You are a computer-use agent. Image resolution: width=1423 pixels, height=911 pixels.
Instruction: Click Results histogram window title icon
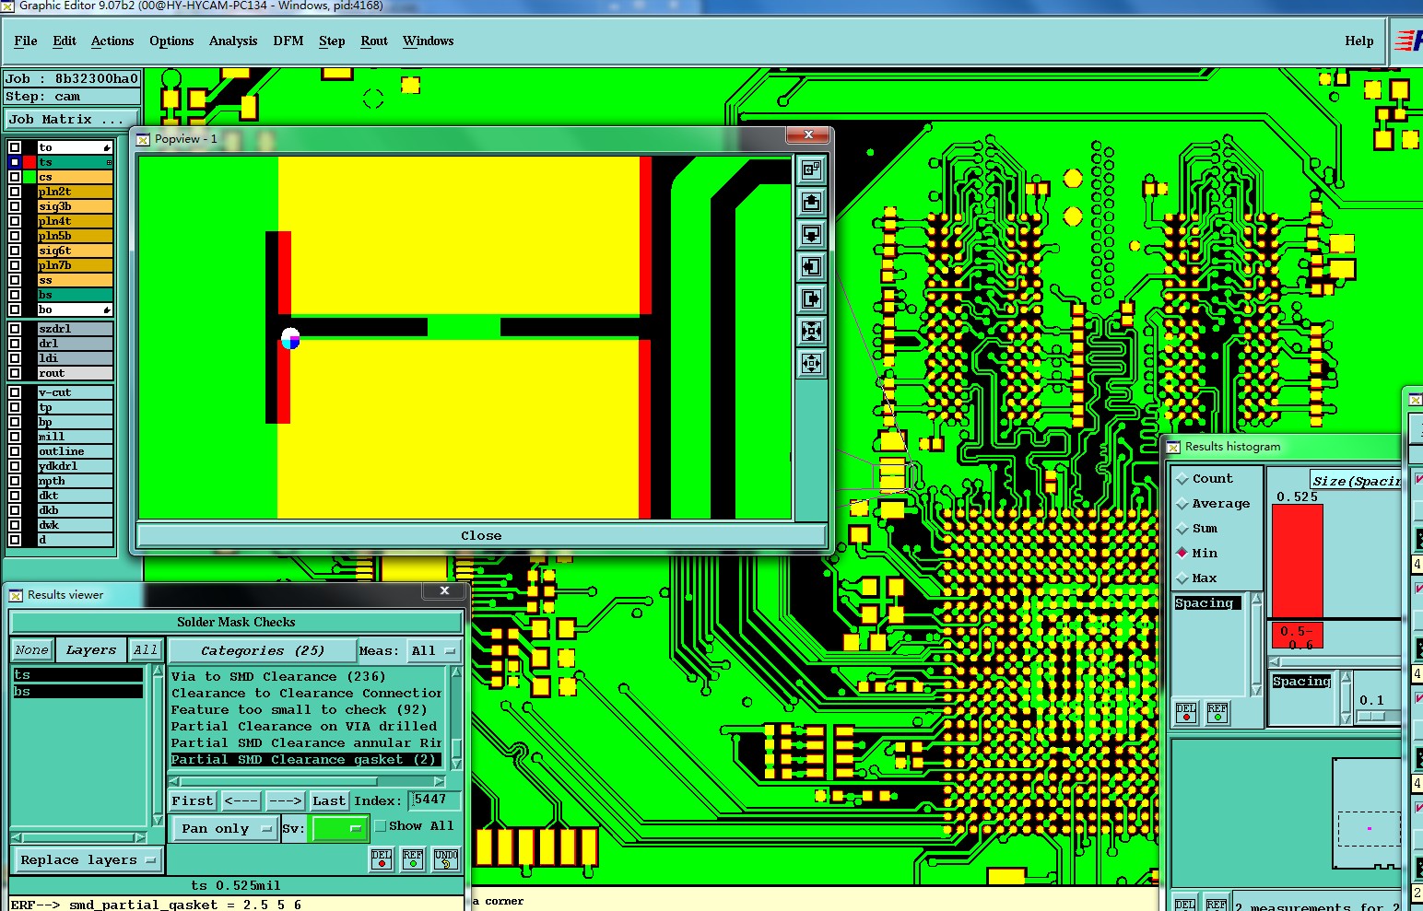[1173, 447]
